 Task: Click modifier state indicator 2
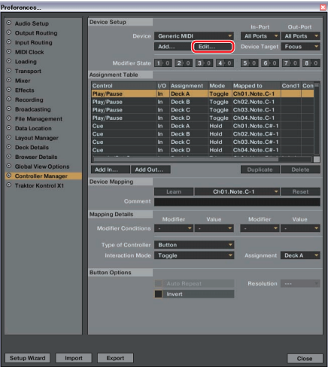[184, 63]
